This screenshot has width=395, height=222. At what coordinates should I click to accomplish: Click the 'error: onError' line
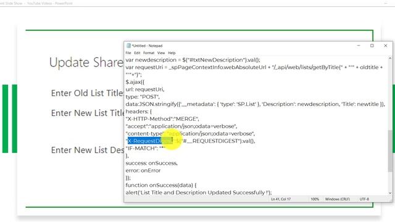(143, 170)
